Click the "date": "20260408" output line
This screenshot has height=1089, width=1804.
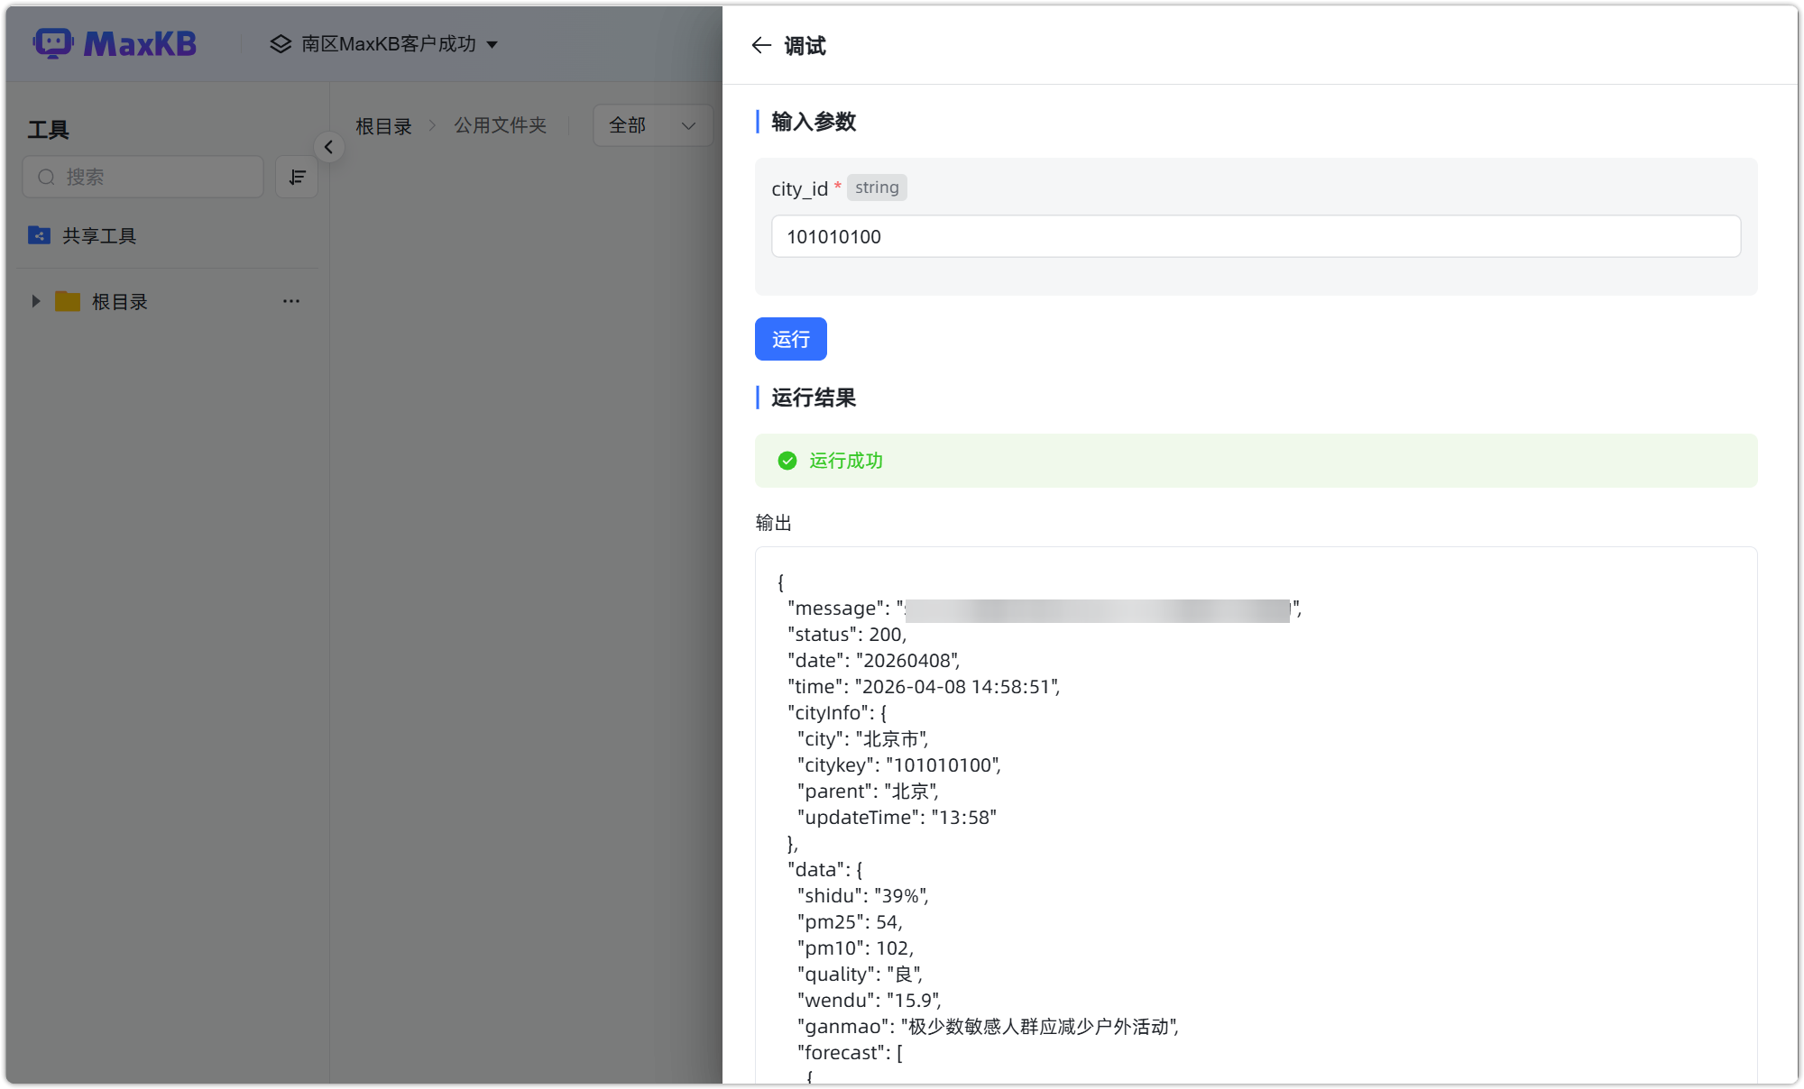coord(874,661)
